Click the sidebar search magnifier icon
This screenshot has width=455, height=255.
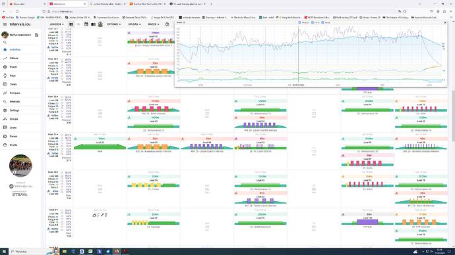[x=5, y=42]
